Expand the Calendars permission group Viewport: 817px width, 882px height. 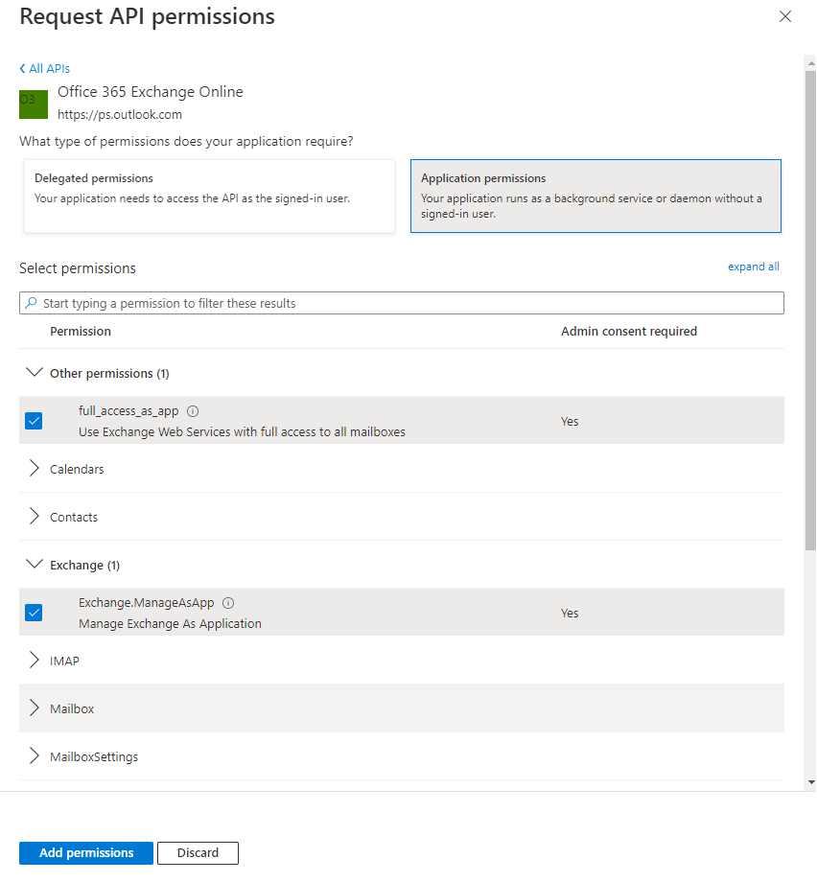tap(35, 469)
